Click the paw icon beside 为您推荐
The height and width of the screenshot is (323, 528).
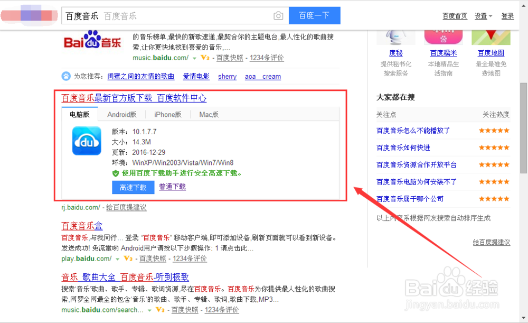(x=66, y=76)
